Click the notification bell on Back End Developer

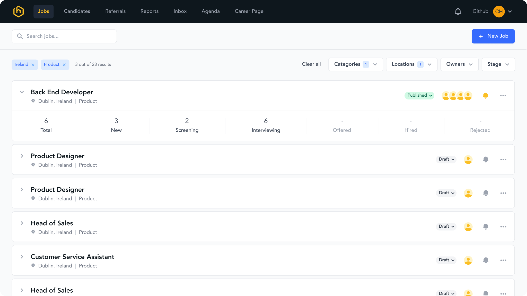pyautogui.click(x=486, y=95)
